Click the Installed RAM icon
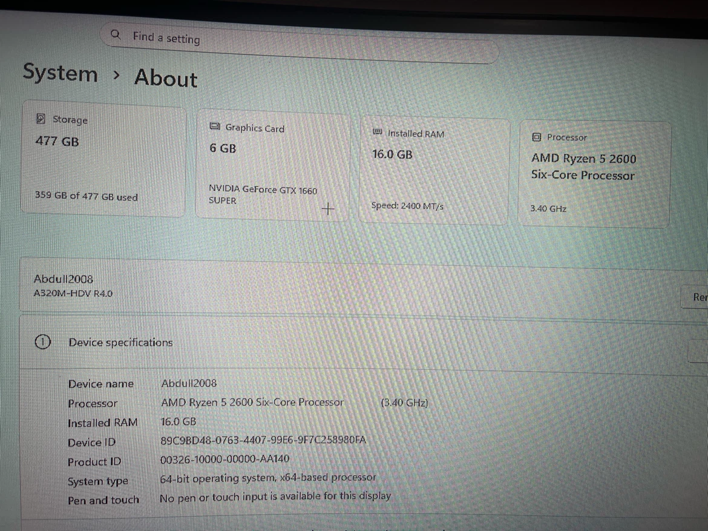The image size is (708, 531). coord(377,131)
